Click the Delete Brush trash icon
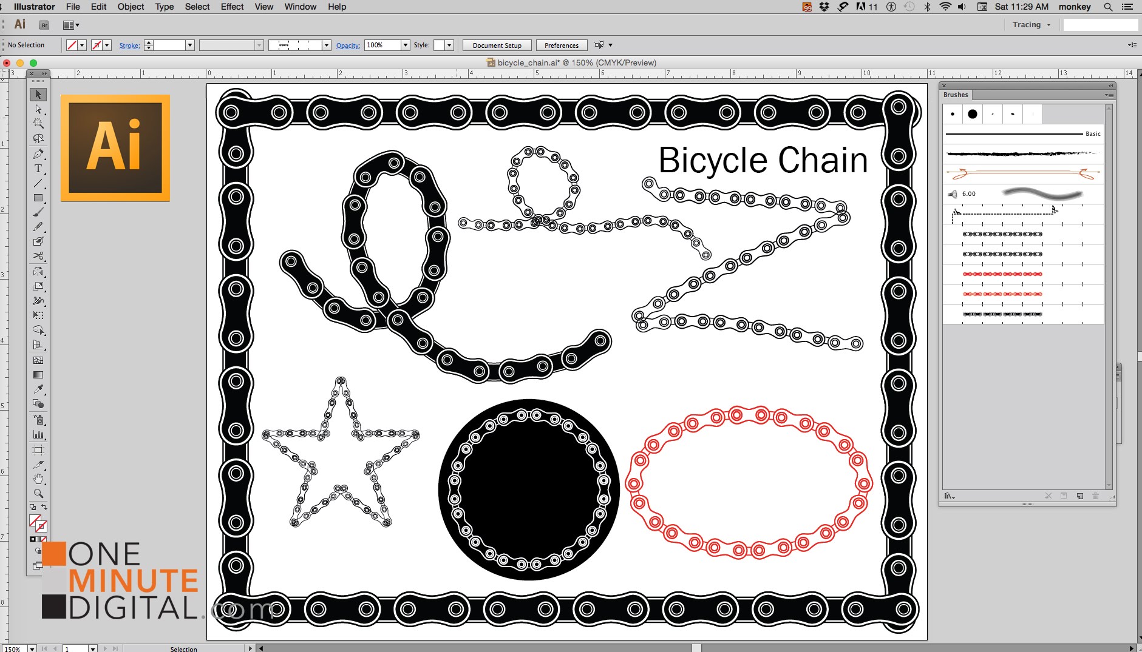 [x=1096, y=496]
